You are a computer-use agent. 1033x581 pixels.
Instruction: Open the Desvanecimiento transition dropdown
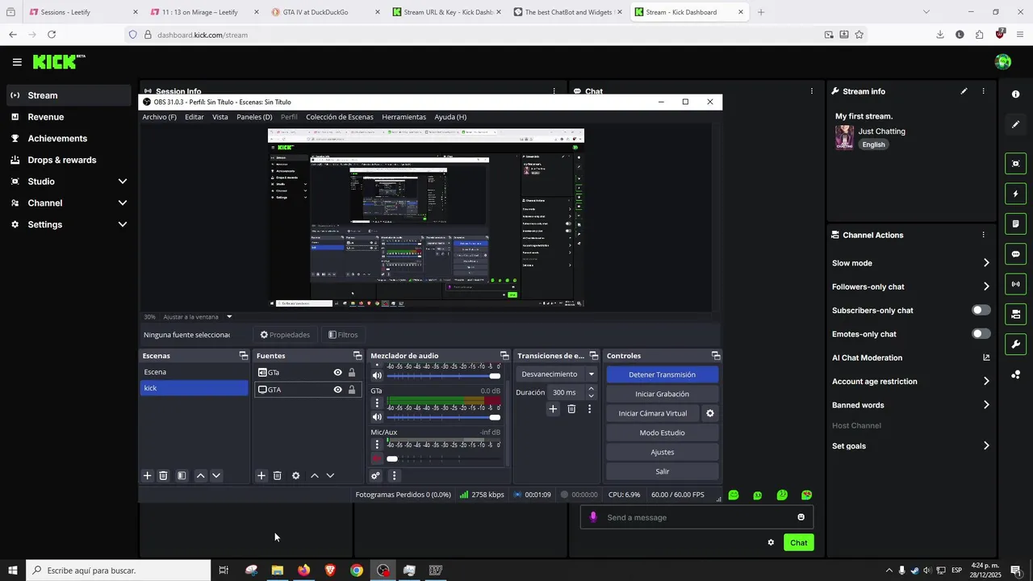556,374
